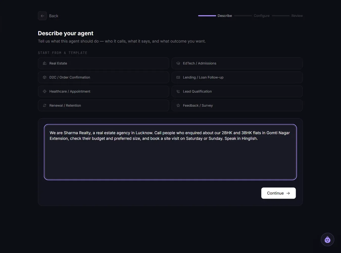Jump to the Review step
The height and width of the screenshot is (253, 341).
(x=297, y=16)
